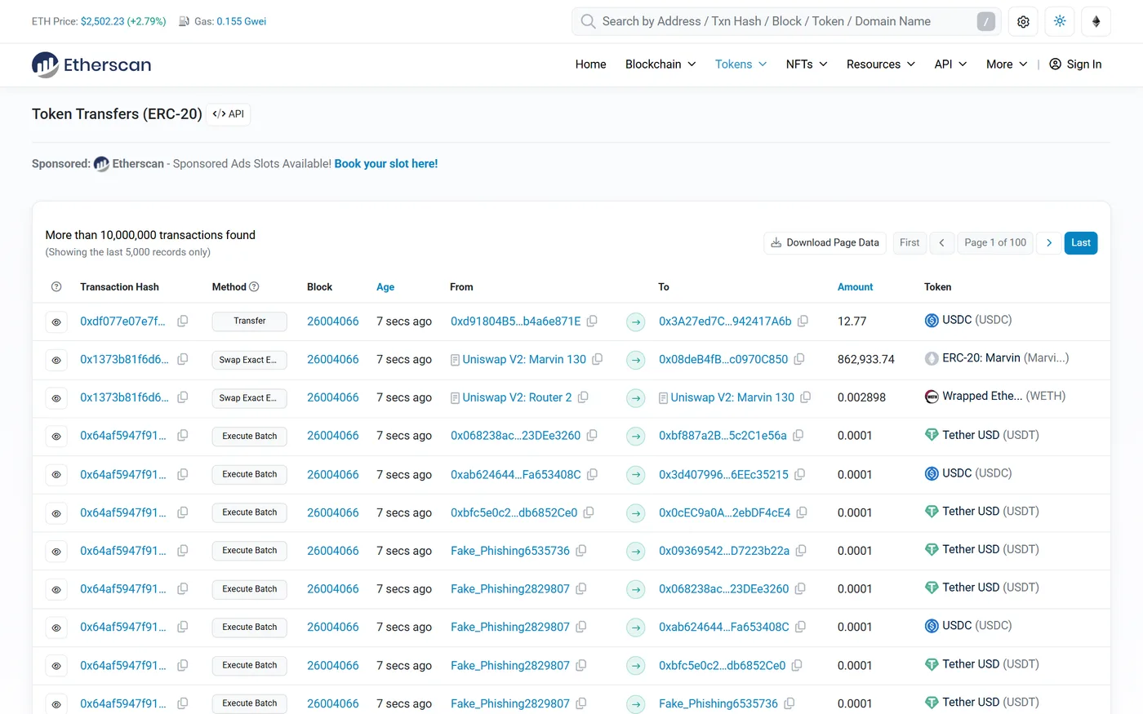1143x714 pixels.
Task: Click the ERC-20: Marvin token icon
Action: point(932,358)
